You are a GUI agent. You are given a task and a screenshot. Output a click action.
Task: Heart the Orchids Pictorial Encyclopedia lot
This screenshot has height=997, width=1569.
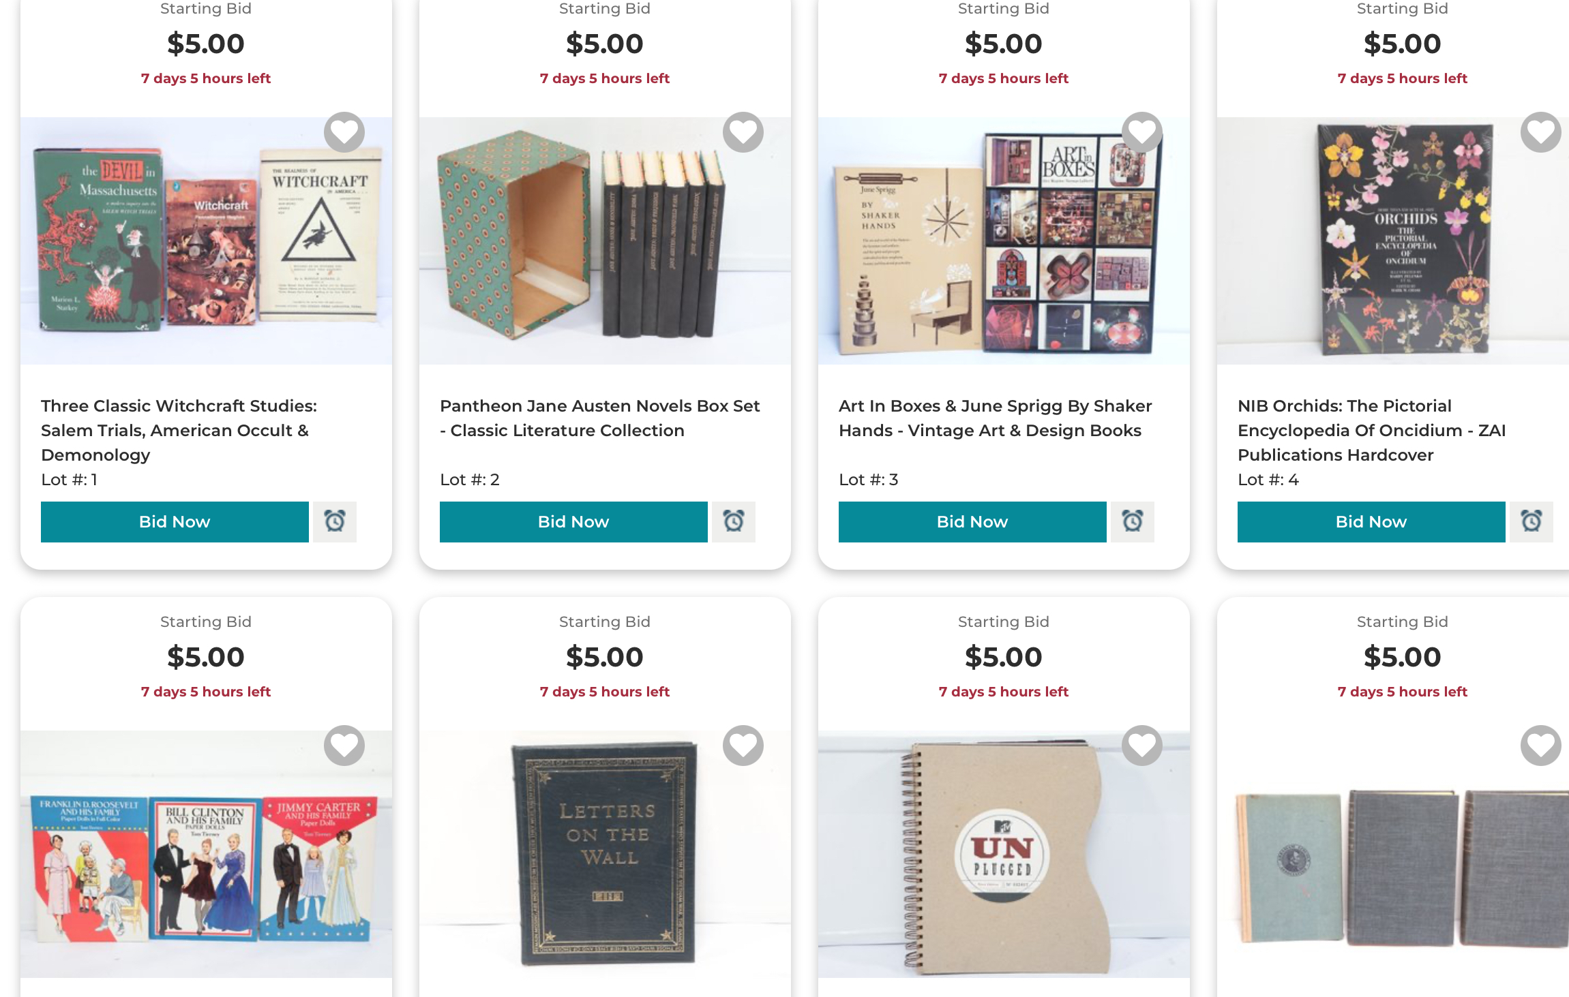tap(1540, 132)
